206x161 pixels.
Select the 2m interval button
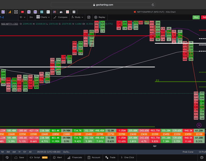tap(31, 17)
